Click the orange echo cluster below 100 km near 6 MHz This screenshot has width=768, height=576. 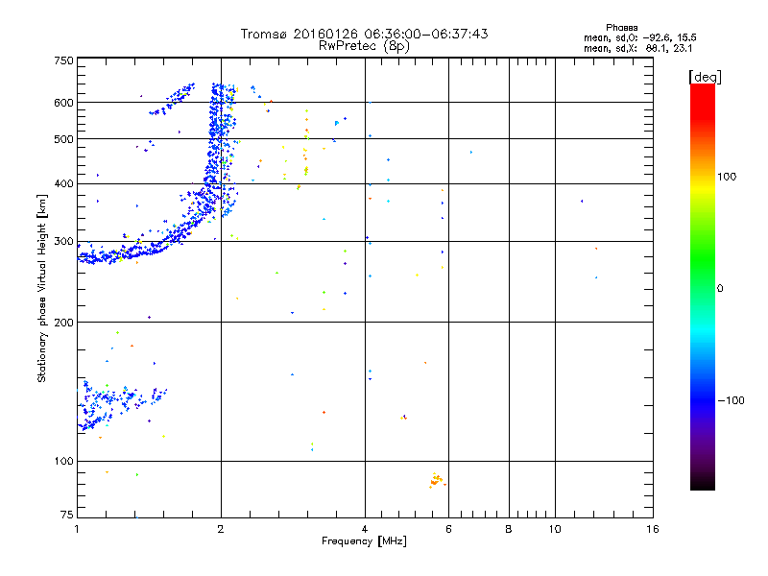(x=437, y=480)
